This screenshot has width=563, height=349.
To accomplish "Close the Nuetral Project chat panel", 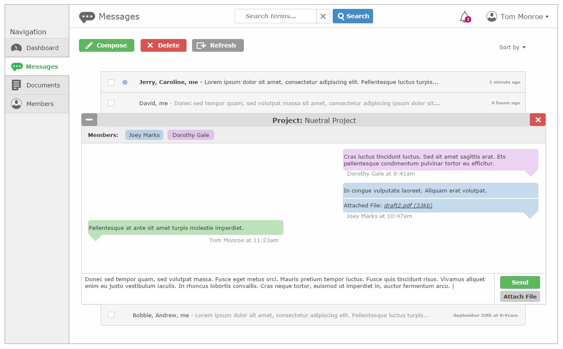I will (x=538, y=120).
